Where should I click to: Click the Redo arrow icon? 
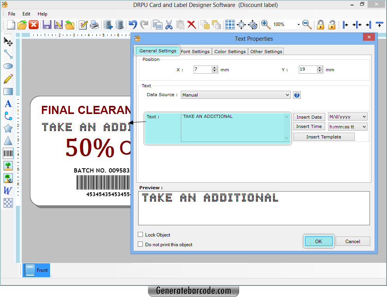point(144,25)
